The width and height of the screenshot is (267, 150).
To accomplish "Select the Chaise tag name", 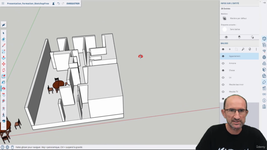I will pyautogui.click(x=232, y=70).
